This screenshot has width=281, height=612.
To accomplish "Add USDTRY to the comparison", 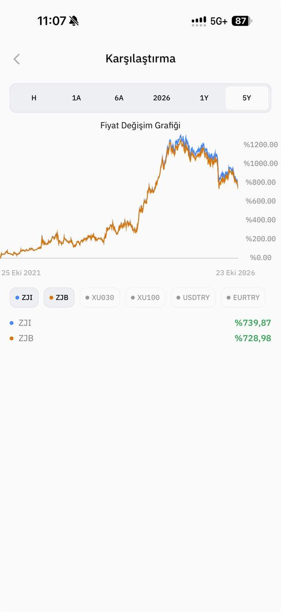I will 193,297.
